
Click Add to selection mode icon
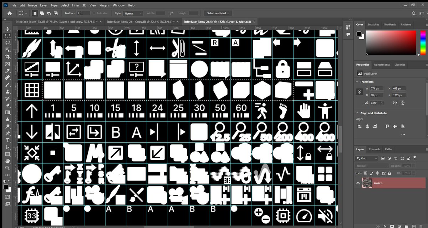click(x=42, y=13)
